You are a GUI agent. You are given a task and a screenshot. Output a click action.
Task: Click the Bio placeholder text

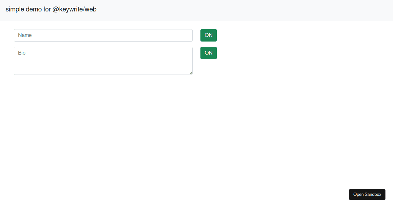(22, 53)
